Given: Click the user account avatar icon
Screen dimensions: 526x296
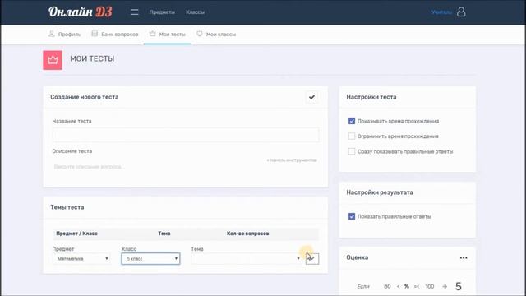Looking at the screenshot, I should [x=461, y=12].
